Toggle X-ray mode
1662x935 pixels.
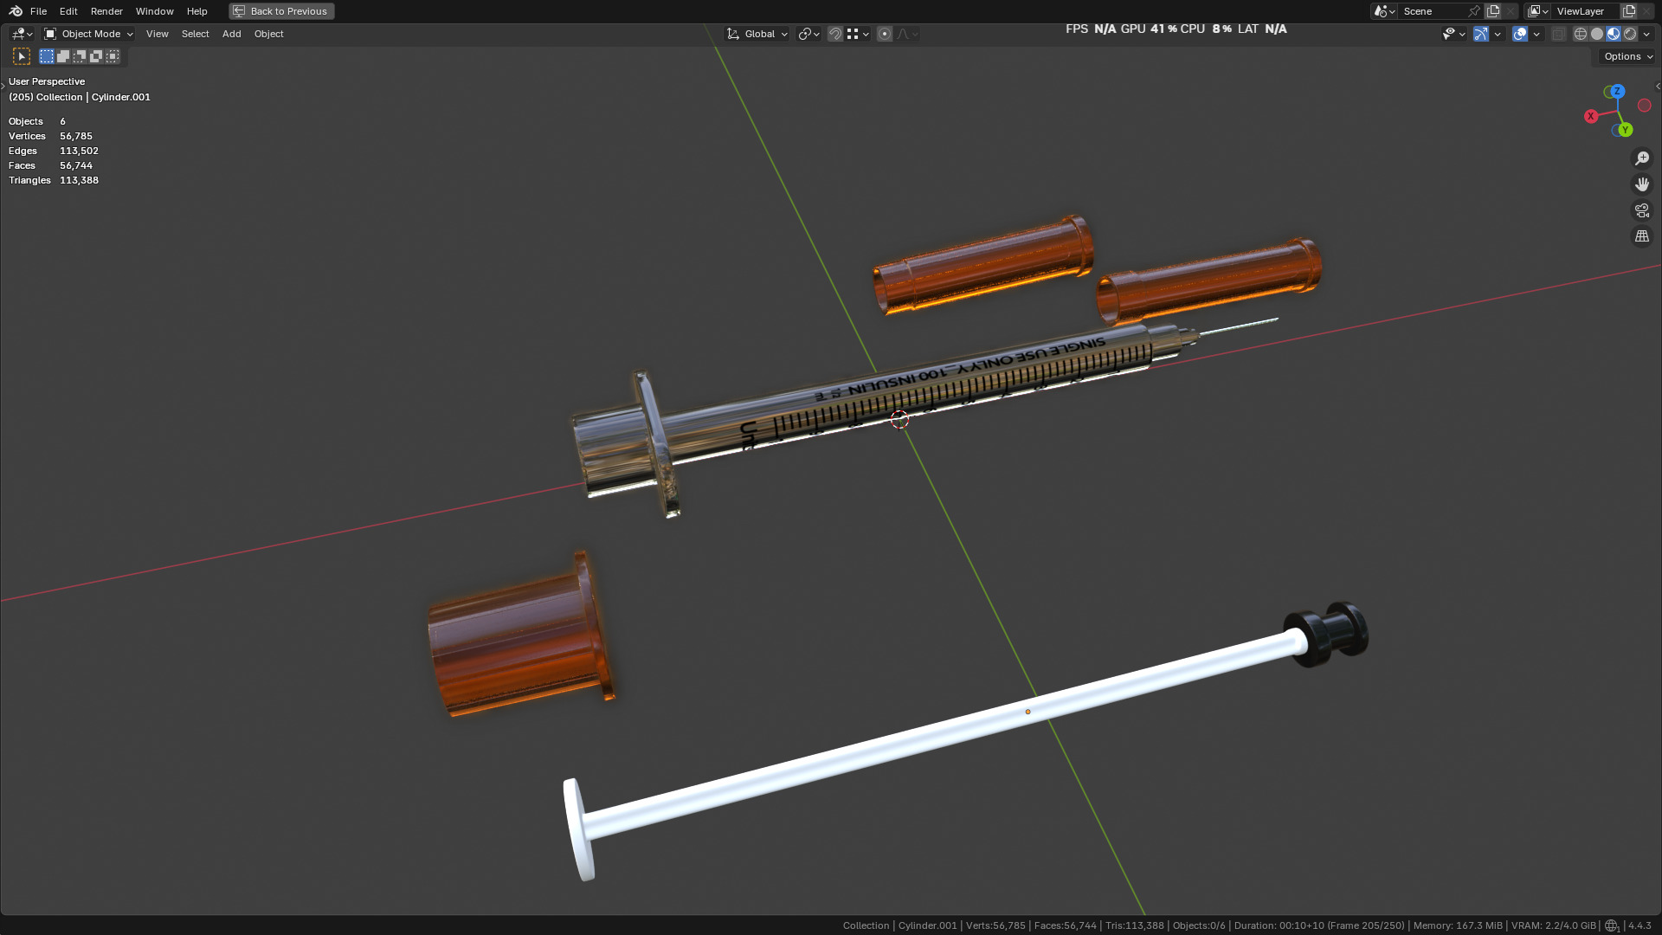tap(1559, 34)
